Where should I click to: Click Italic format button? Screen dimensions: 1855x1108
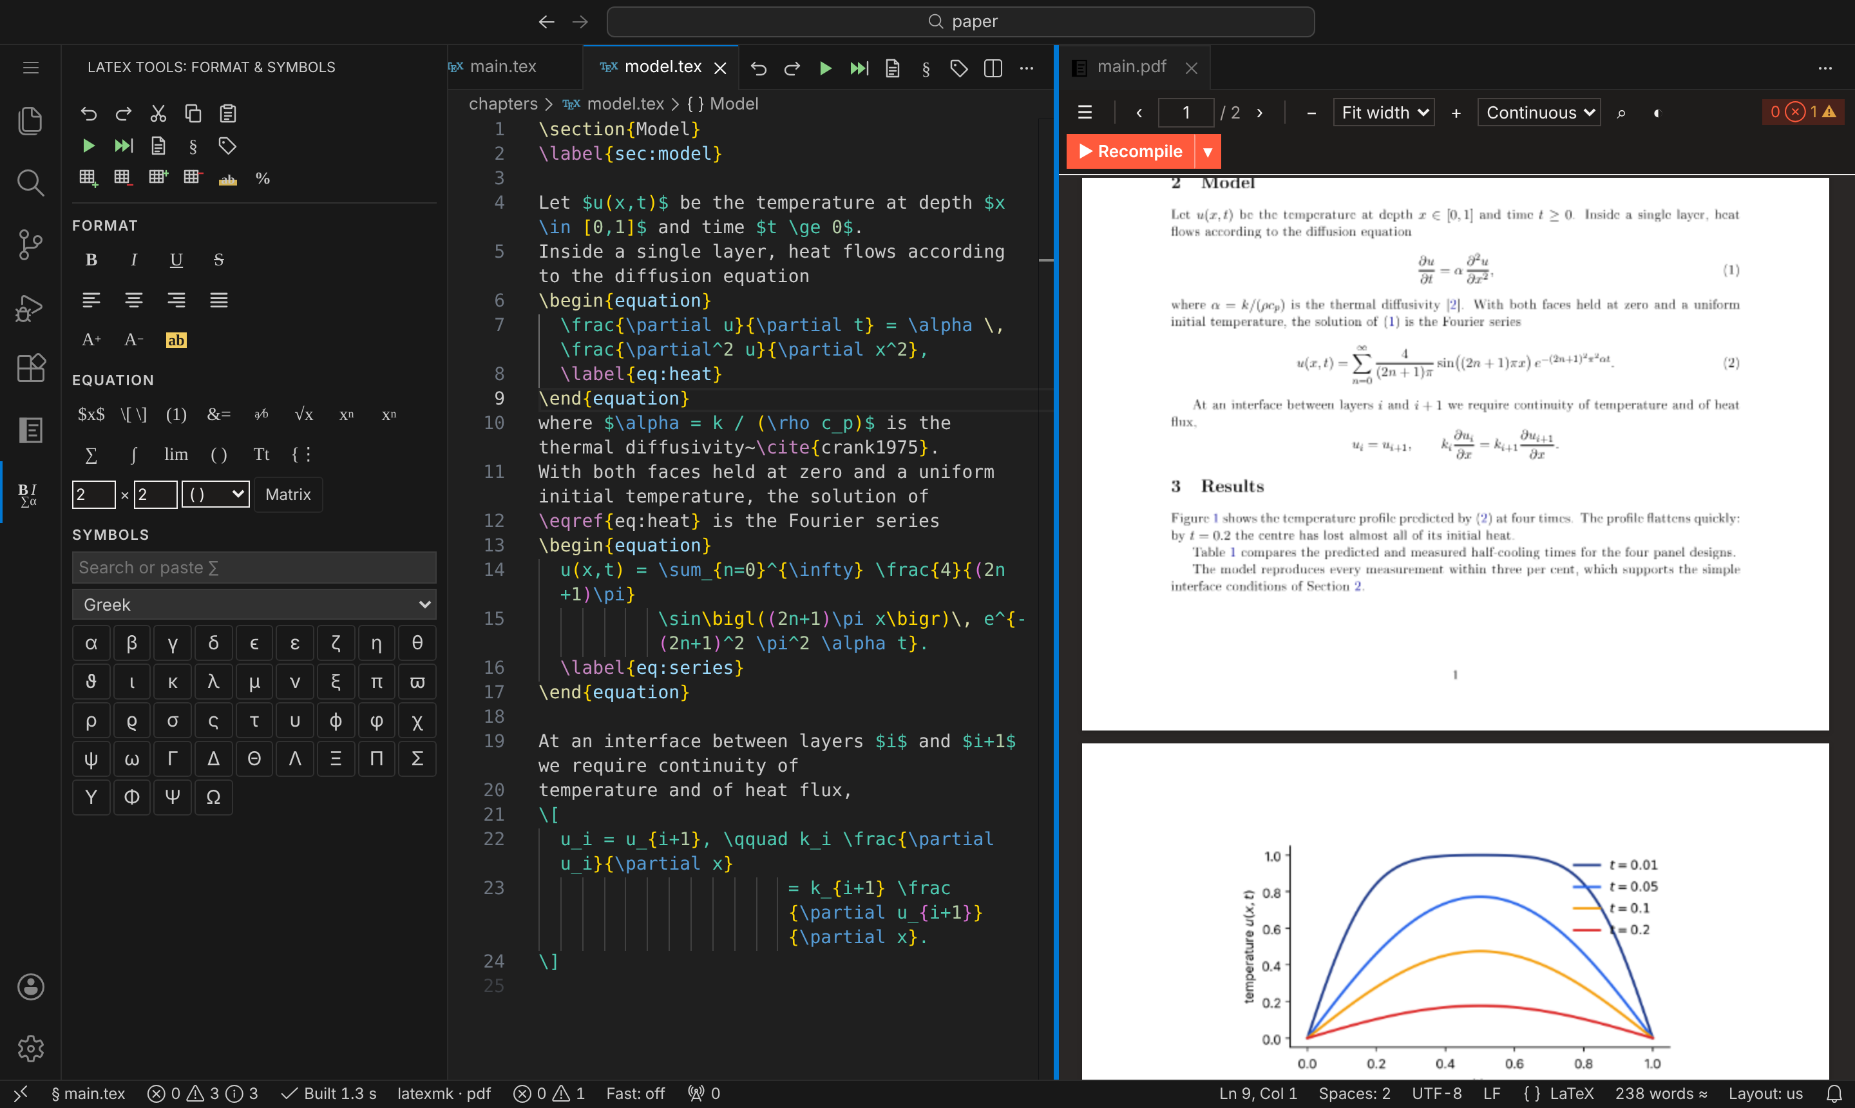click(x=133, y=260)
